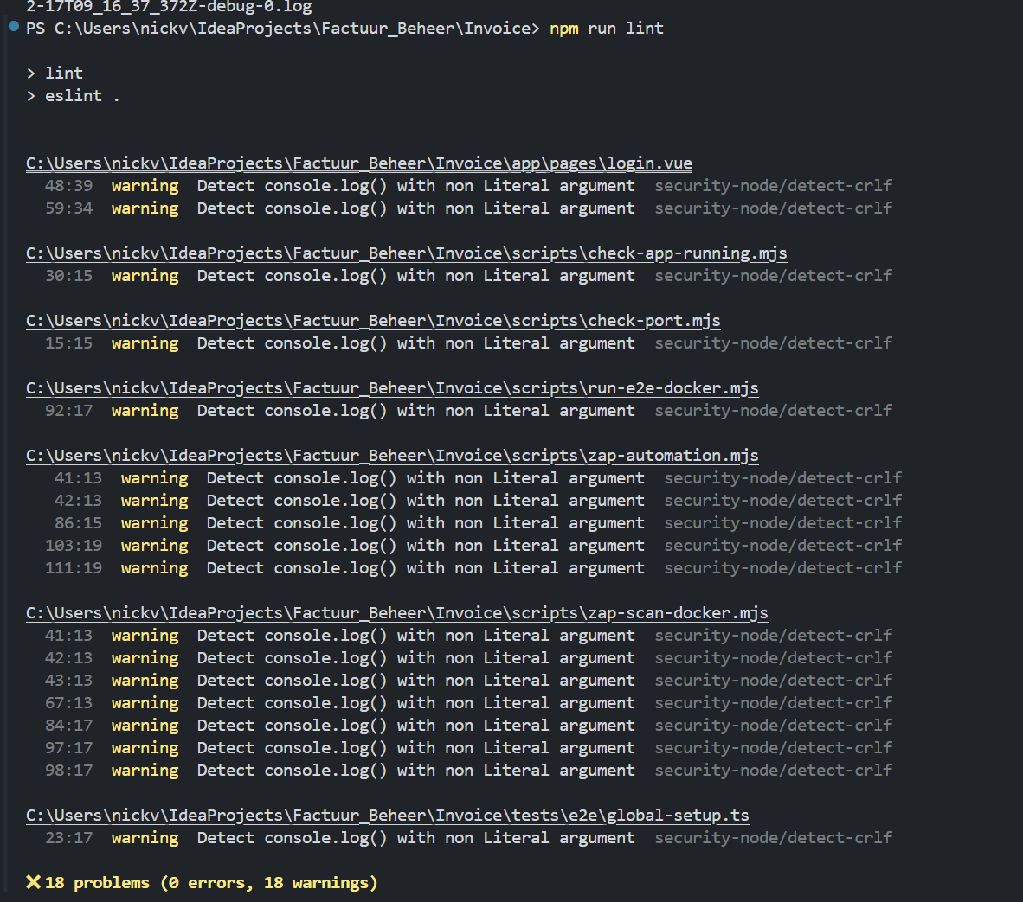This screenshot has height=902, width=1023.
Task: Open the check-app-running.mjs file link
Action: [406, 253]
